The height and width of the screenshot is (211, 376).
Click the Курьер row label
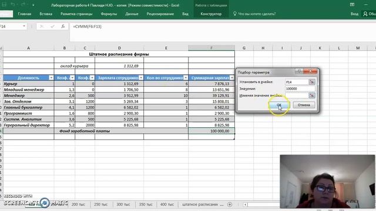28,84
